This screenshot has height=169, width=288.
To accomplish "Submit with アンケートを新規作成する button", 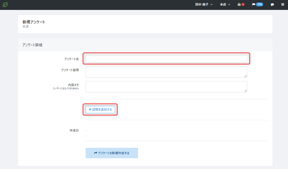I will coord(112,153).
